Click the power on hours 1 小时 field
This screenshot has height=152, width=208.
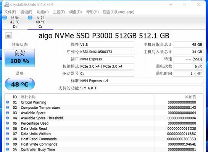(x=188, y=74)
